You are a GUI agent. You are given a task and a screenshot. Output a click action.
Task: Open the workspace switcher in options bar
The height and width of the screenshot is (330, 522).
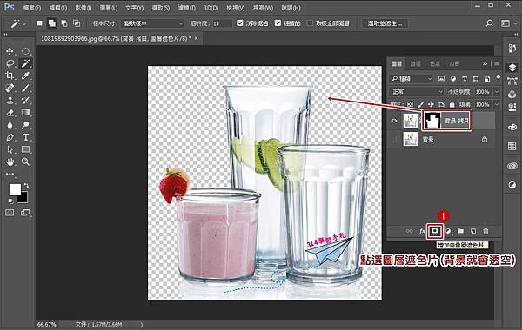(x=505, y=23)
